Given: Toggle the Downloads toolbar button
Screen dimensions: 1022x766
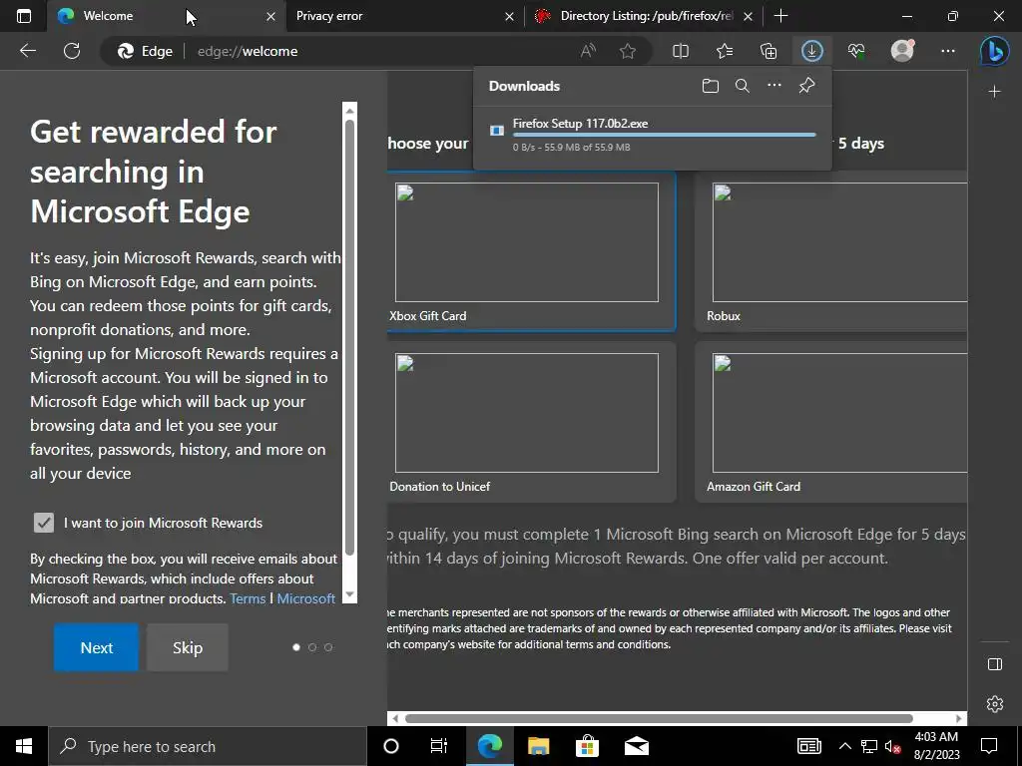Looking at the screenshot, I should click(812, 51).
